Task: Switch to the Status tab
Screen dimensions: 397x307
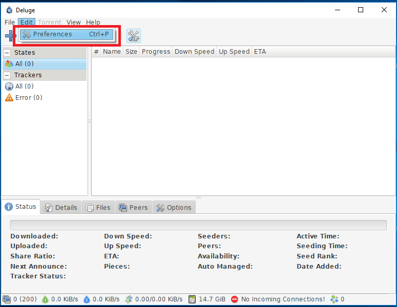Action: pos(21,207)
